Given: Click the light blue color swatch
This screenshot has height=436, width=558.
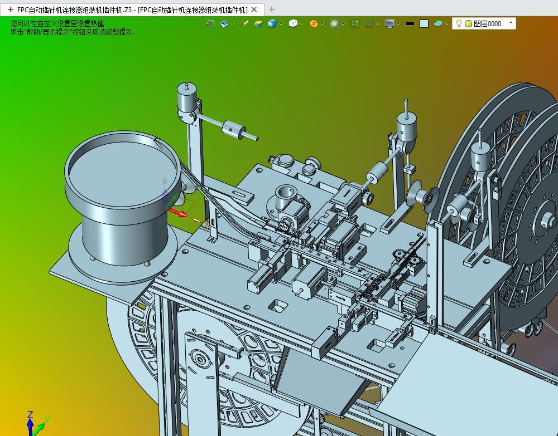Looking at the screenshot, I should 424,24.
